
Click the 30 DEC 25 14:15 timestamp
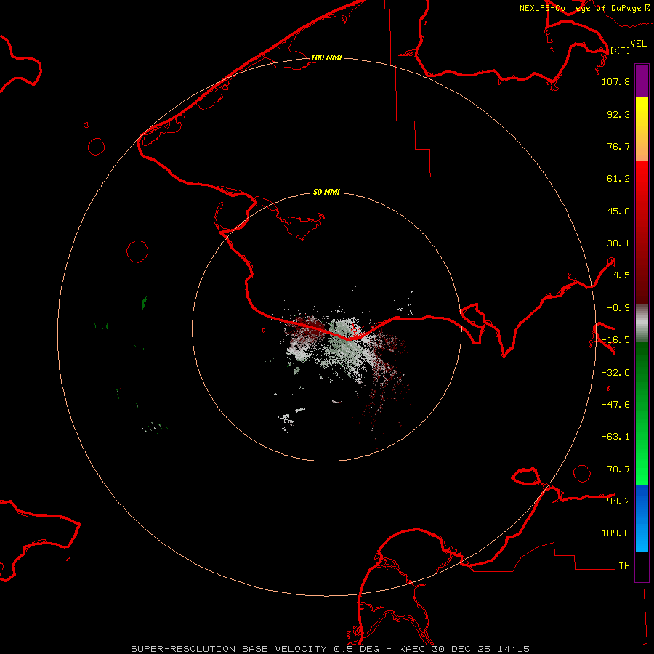click(x=480, y=649)
